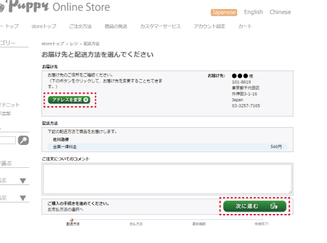Click the search magnifier icon button
The image size is (327, 243).
[23, 140]
